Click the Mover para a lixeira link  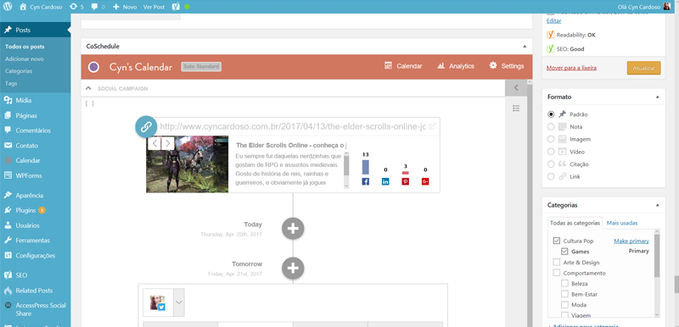click(571, 68)
